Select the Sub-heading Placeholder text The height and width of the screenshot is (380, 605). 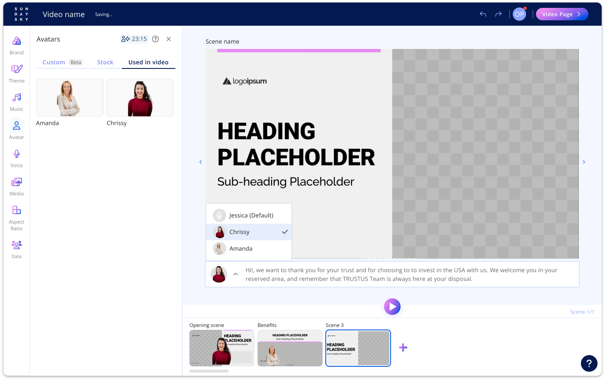coord(286,182)
